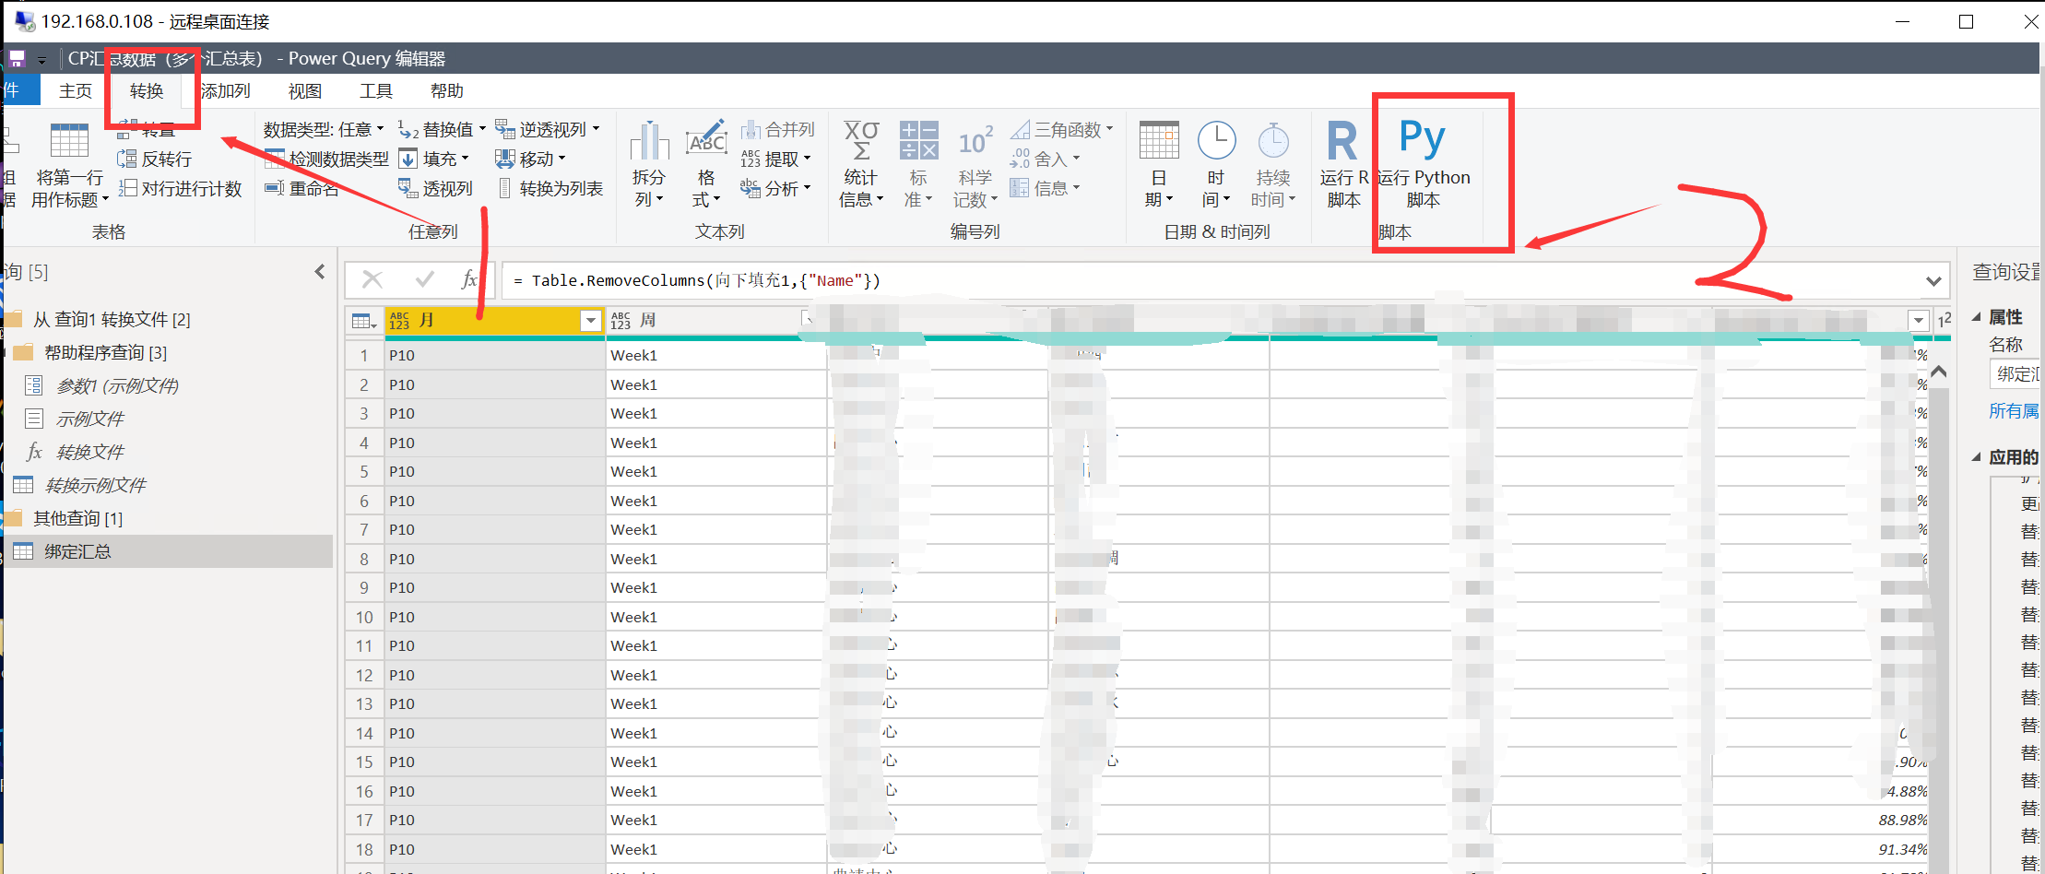Run Python script button
Image resolution: width=2045 pixels, height=874 pixels.
(1423, 164)
